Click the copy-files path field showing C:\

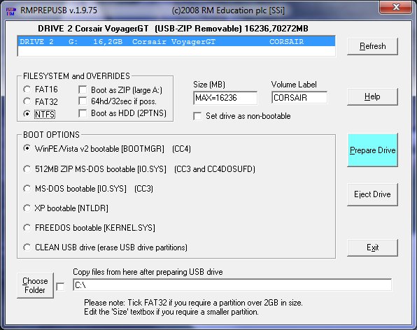click(x=232, y=285)
